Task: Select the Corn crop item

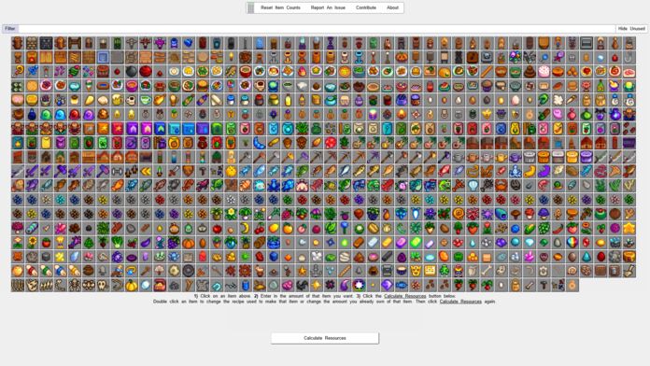Action: [x=529, y=229]
